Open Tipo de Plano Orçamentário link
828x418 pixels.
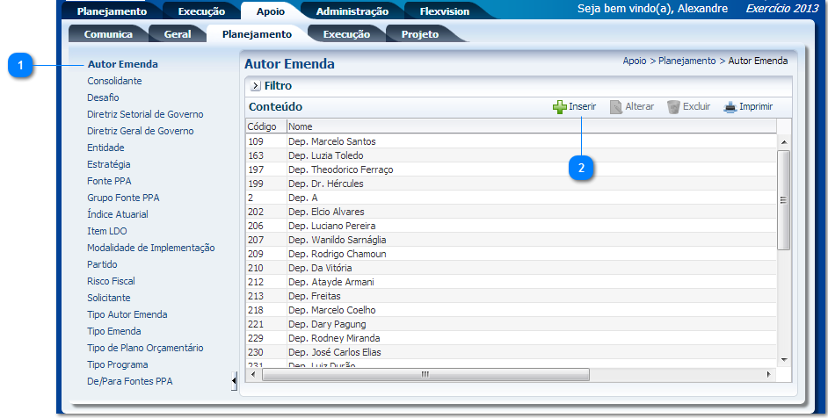click(x=145, y=348)
